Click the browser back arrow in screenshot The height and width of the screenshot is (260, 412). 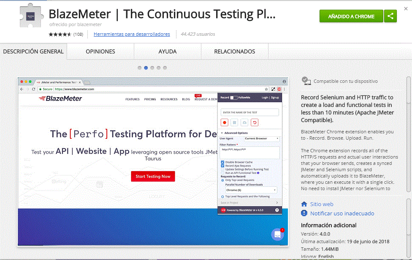point(22,89)
